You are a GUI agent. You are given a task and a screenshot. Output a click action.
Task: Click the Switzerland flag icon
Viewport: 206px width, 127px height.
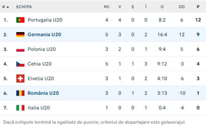pyautogui.click(x=20, y=79)
